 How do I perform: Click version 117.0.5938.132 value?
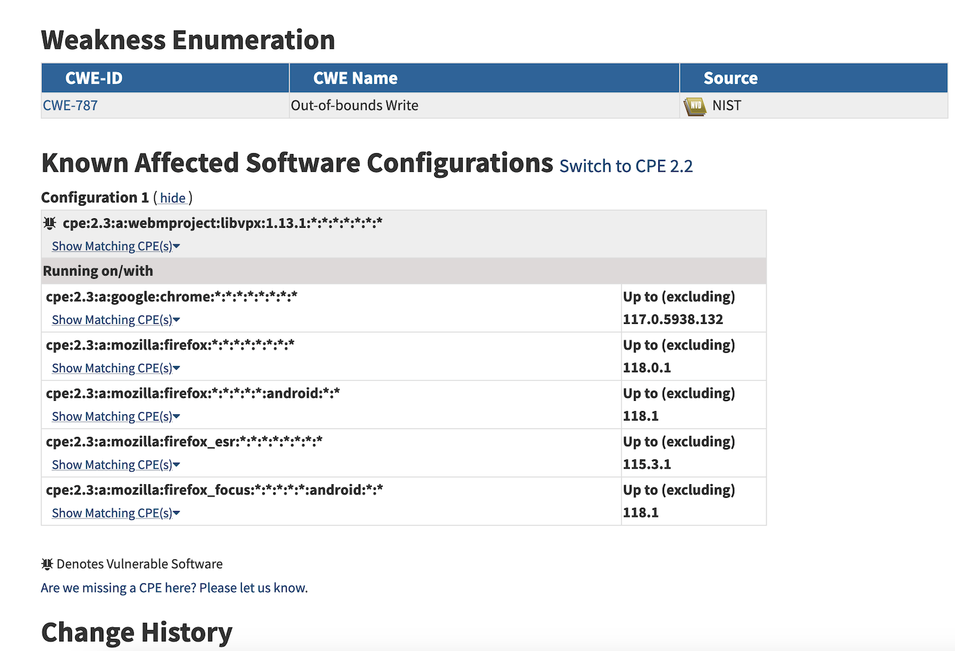pyautogui.click(x=673, y=319)
